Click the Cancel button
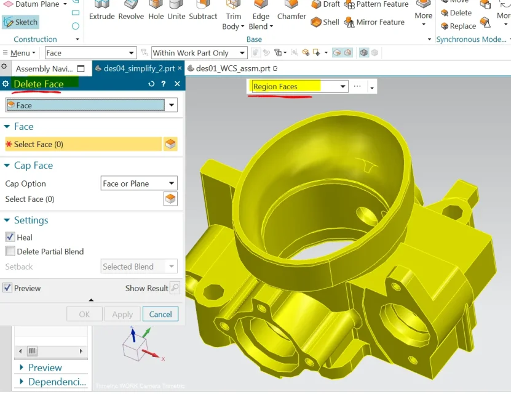511x394 pixels. [160, 314]
